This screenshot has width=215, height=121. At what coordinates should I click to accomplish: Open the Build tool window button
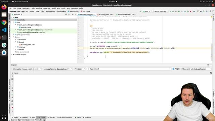32,117
